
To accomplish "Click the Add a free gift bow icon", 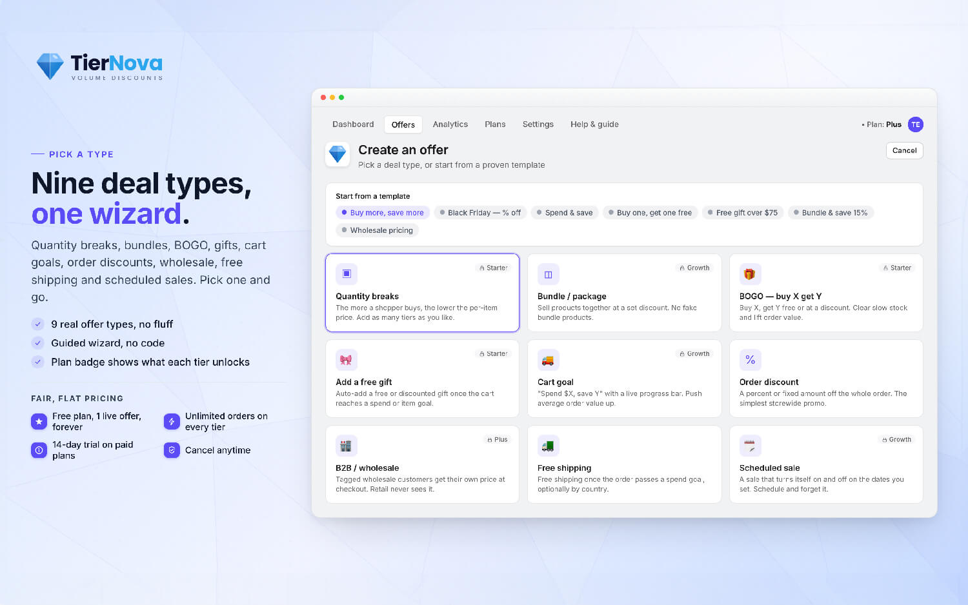I will point(347,360).
